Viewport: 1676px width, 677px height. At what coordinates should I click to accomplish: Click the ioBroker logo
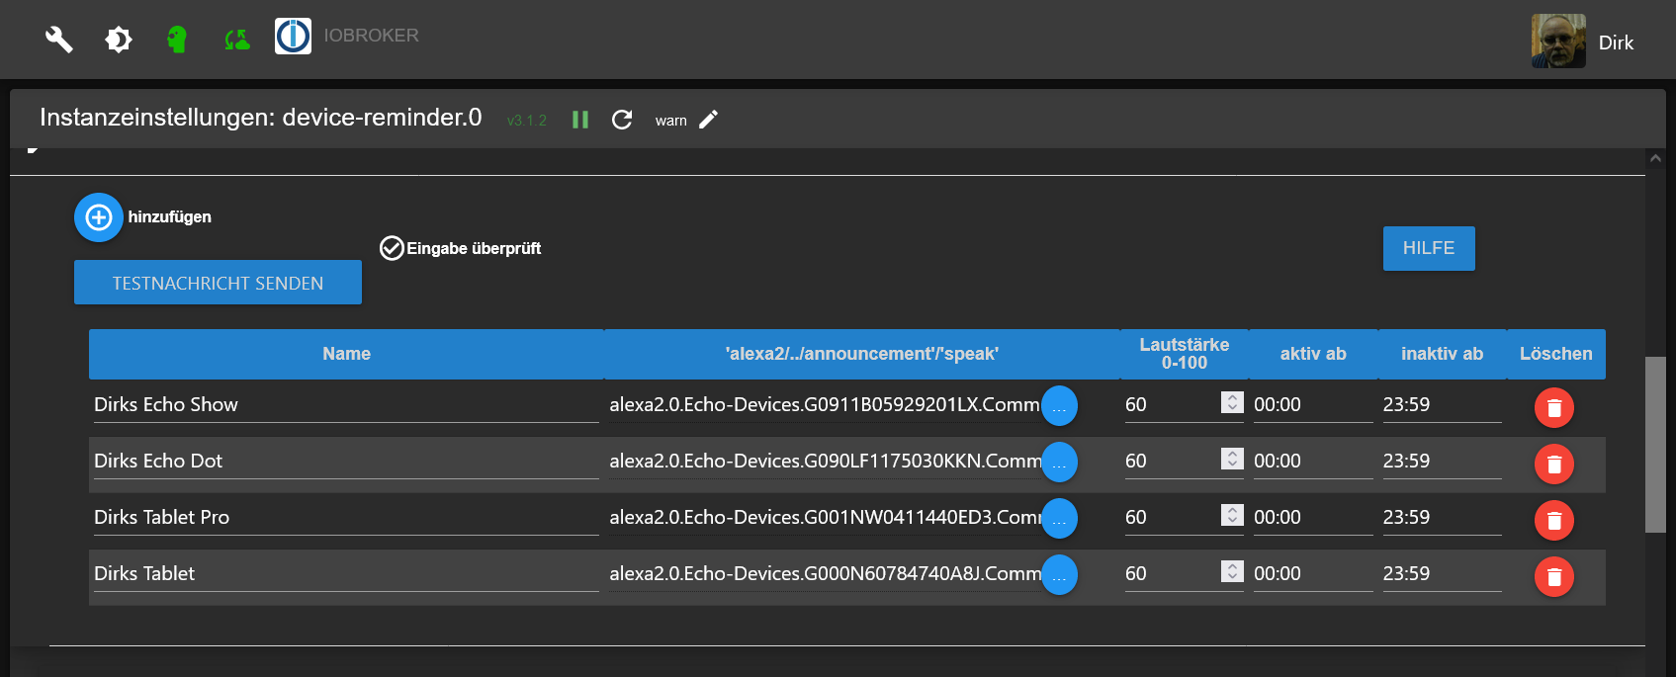(293, 37)
